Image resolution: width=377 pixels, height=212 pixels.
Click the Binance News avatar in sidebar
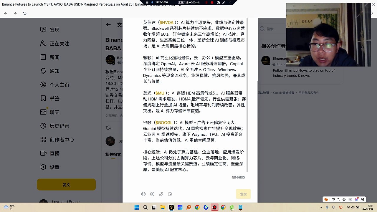[266, 60]
